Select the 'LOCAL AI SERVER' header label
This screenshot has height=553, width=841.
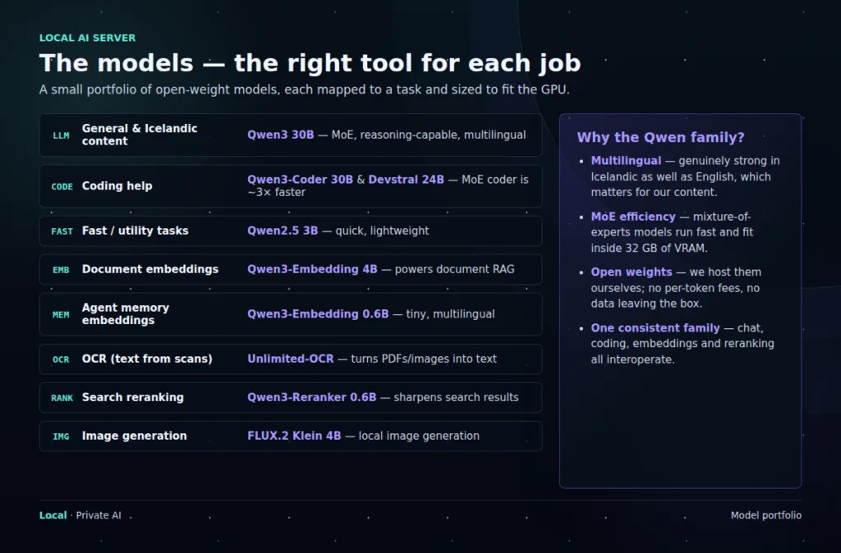(x=87, y=38)
